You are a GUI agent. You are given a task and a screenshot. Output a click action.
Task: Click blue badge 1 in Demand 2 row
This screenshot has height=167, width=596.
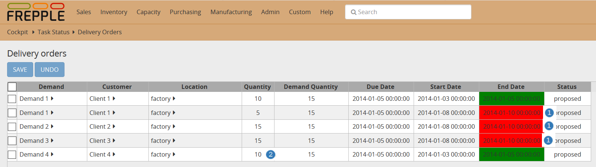point(549,126)
